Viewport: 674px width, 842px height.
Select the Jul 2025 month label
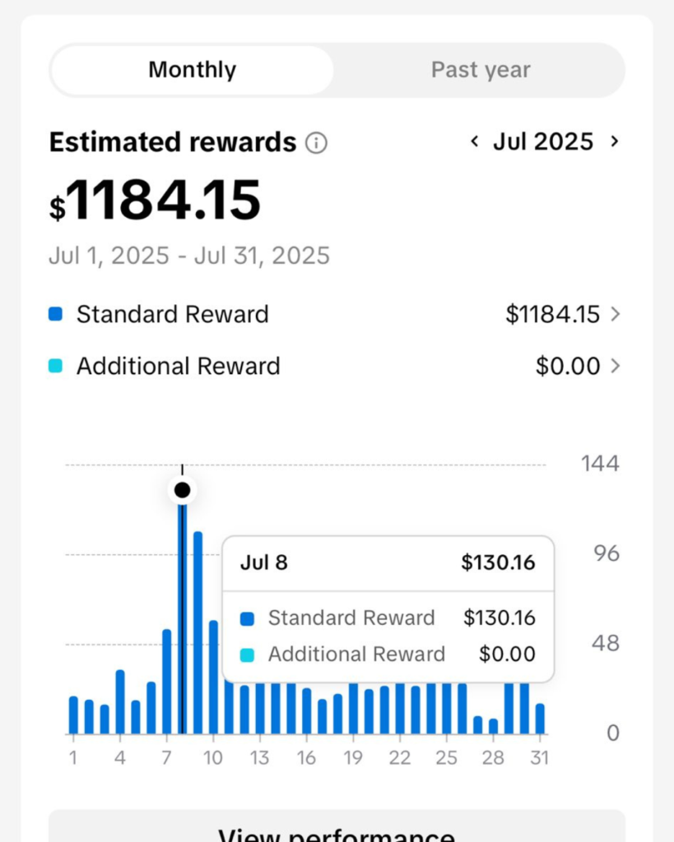click(543, 141)
